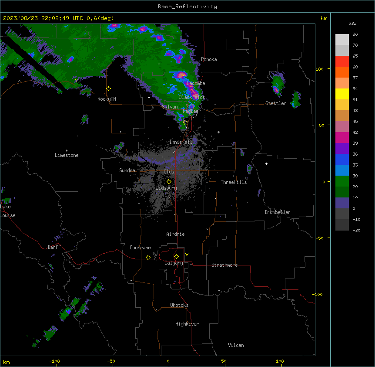This screenshot has width=375, height=367.
Task: Click the Didsbury label
Action: (167, 188)
